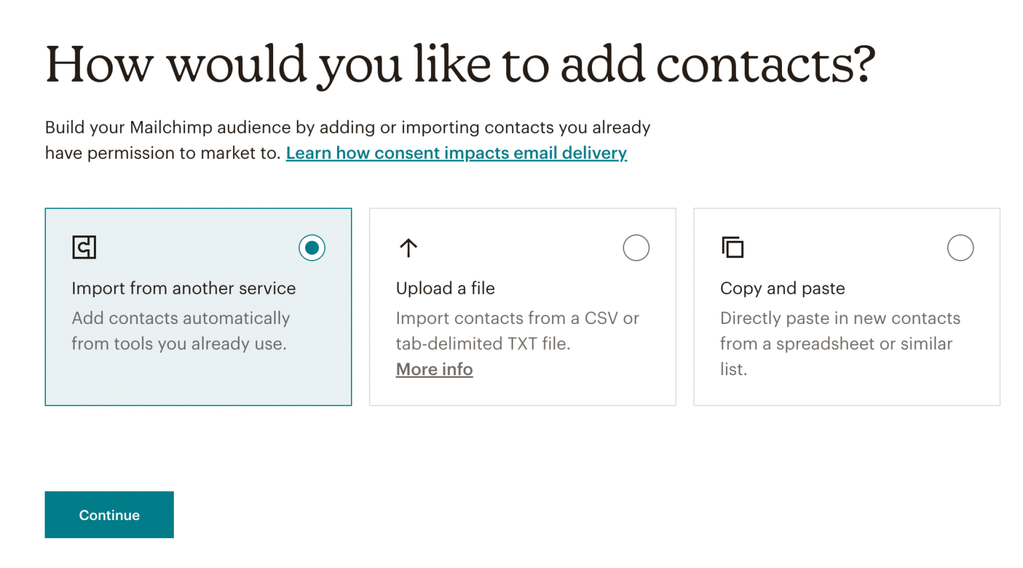Select the Upload a file radio button
Viewport: 1023px width, 568px height.
pyautogui.click(x=636, y=247)
